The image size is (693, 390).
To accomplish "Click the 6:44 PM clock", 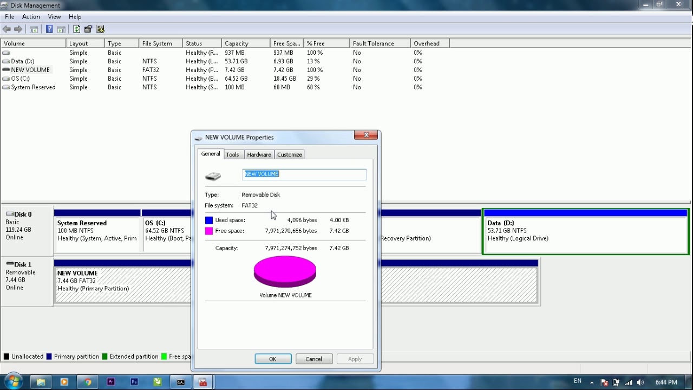I will [666, 382].
